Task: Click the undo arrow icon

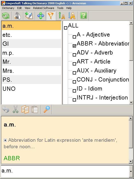Action: (6, 109)
